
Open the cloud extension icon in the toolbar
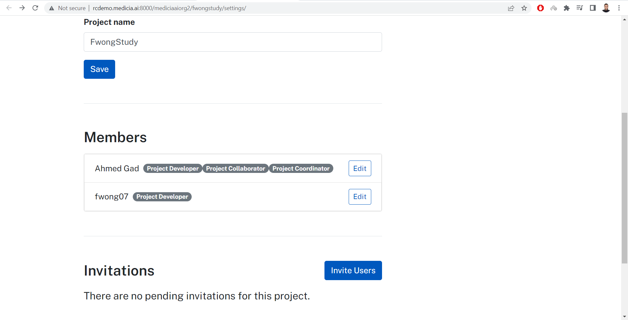553,8
